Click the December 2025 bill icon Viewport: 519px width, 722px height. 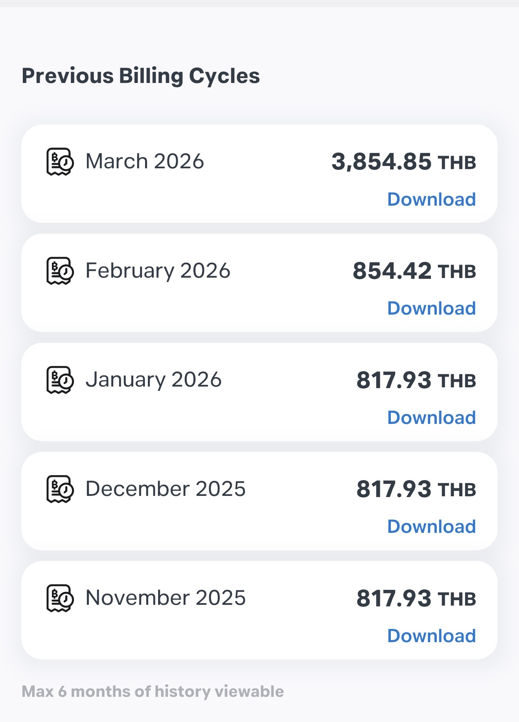click(x=60, y=489)
